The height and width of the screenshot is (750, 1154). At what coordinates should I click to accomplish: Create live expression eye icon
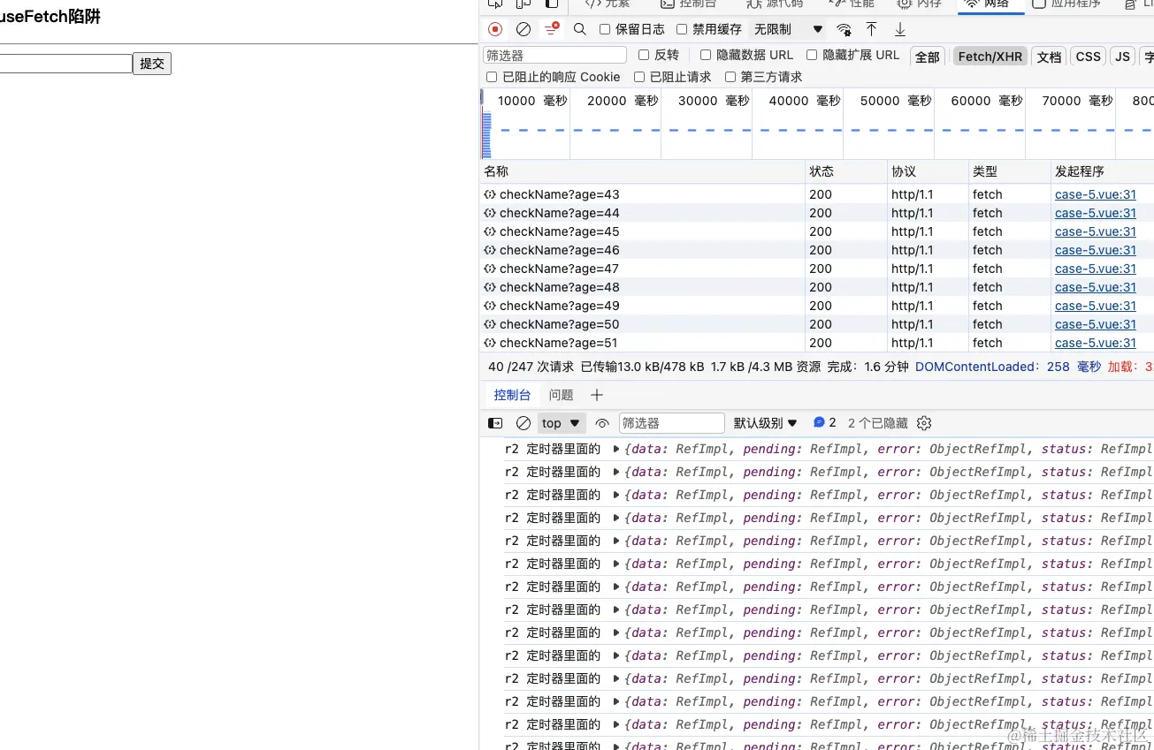tap(602, 423)
